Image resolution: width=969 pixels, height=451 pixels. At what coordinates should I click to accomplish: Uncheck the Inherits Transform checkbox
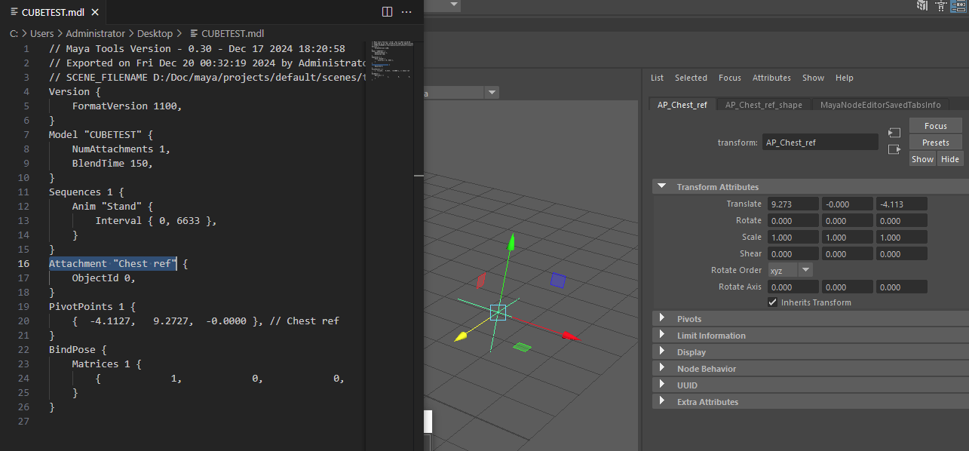pyautogui.click(x=772, y=302)
